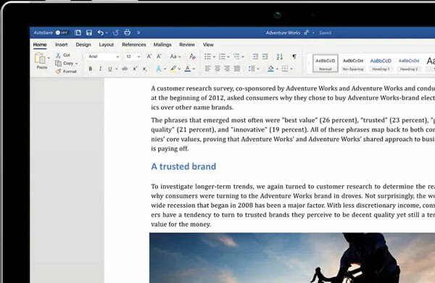This screenshot has height=283, width=435.
Task: Increase font size with larger A icon
Action: [x=149, y=56]
